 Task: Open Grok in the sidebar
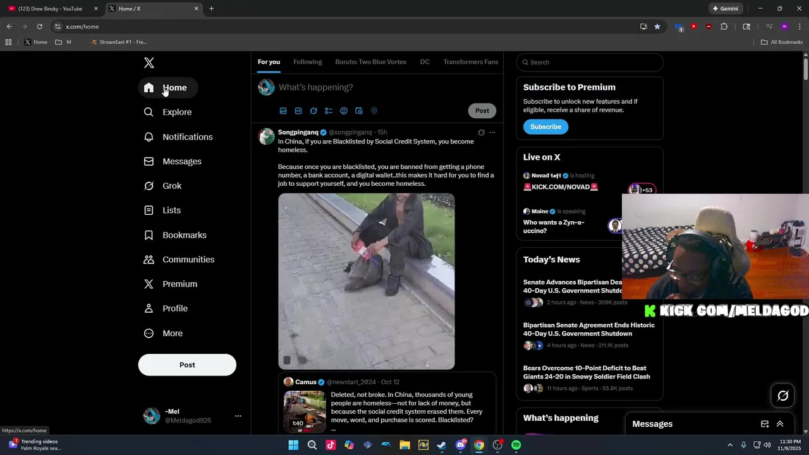[163, 186]
